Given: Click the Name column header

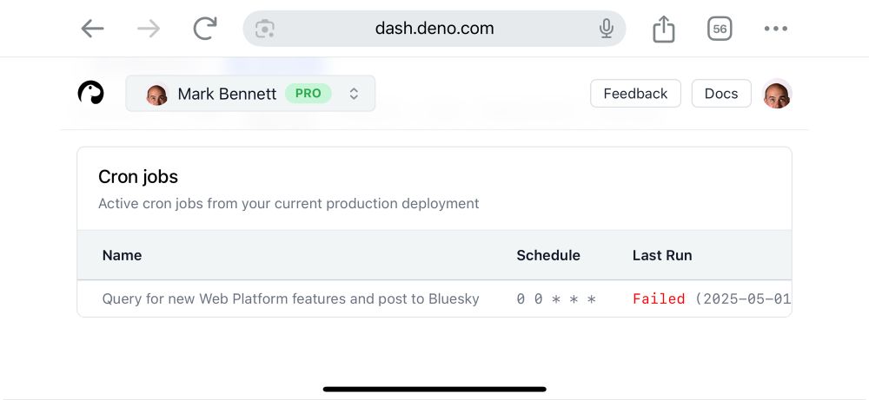Looking at the screenshot, I should point(122,255).
